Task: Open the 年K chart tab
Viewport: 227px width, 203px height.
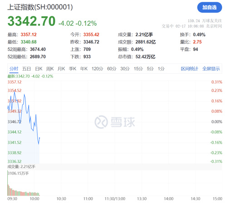Action: coord(84,69)
